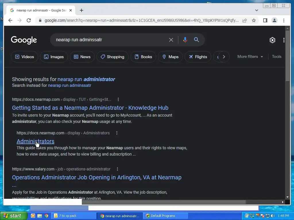Click the scrollbar down arrow
Viewport: 294px width, 220px height.
287,197
